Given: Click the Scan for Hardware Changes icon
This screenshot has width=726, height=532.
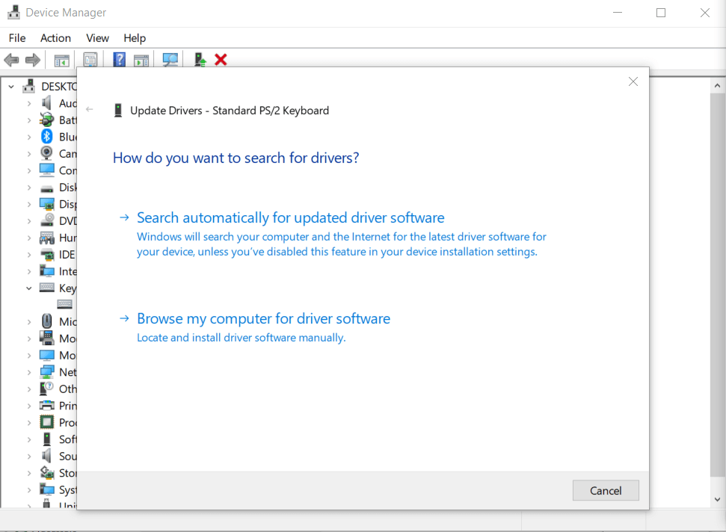Looking at the screenshot, I should (x=170, y=59).
